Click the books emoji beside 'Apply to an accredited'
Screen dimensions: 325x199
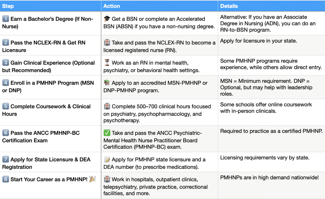[107, 83]
